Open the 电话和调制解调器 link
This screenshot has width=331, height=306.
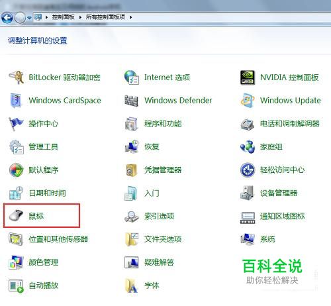pos(290,124)
